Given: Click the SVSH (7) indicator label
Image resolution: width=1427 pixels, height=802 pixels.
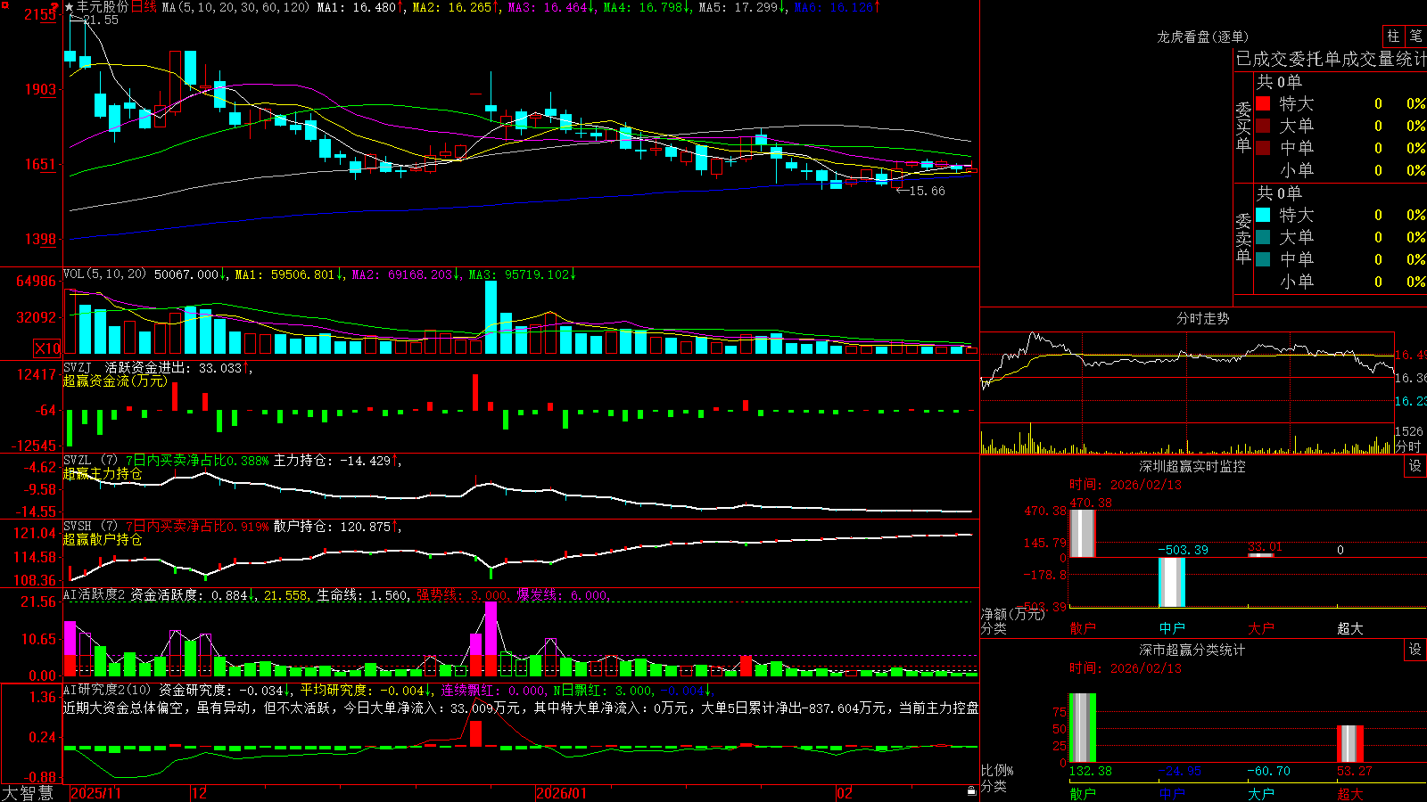Looking at the screenshot, I should pyautogui.click(x=90, y=527).
